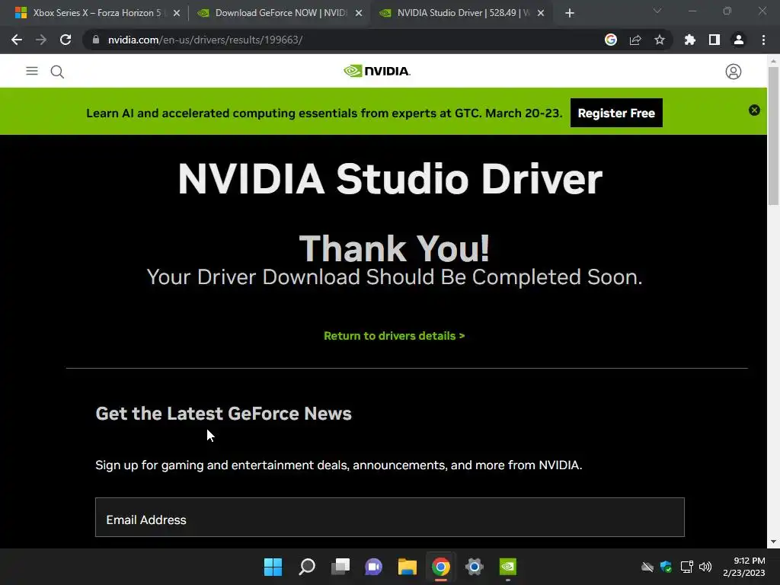The height and width of the screenshot is (585, 780).
Task: Click the Chrome taskbar icon
Action: (x=441, y=567)
